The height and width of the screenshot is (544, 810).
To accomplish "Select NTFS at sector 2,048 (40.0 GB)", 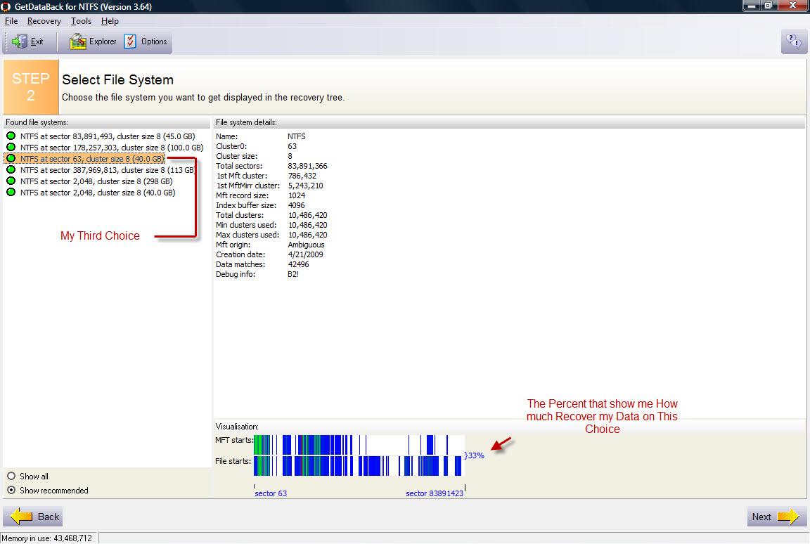I will point(98,193).
